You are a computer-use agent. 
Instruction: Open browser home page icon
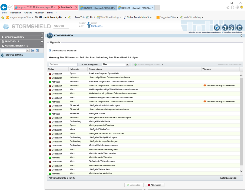pyautogui.click(x=228, y=7)
